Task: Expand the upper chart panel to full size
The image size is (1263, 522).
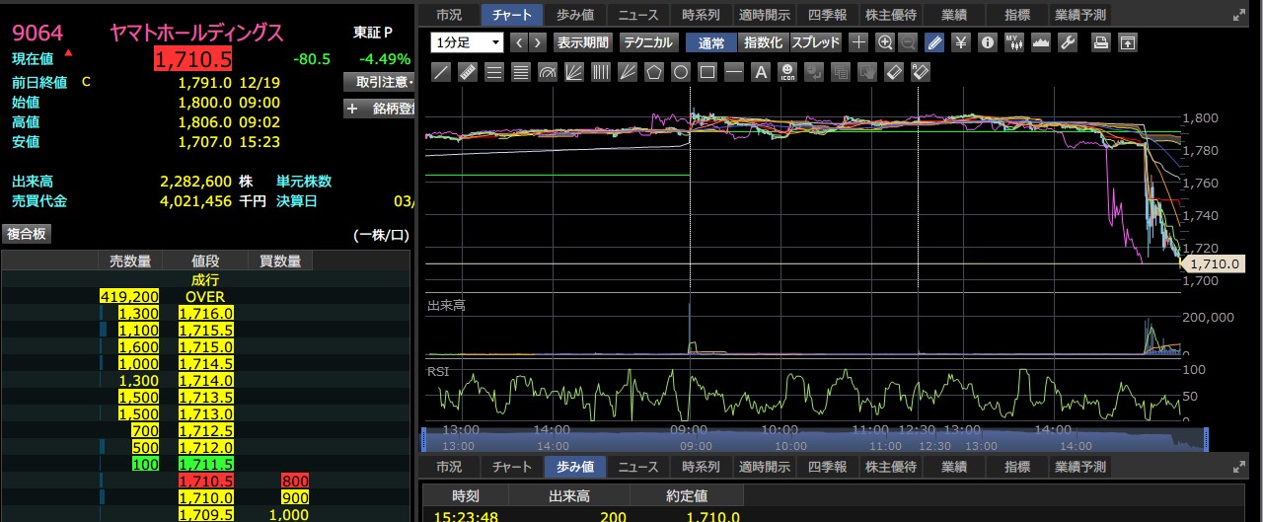Action: [x=1240, y=15]
